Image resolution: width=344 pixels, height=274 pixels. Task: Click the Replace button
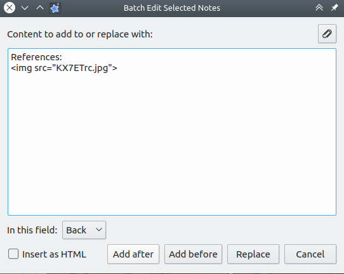[x=253, y=254]
